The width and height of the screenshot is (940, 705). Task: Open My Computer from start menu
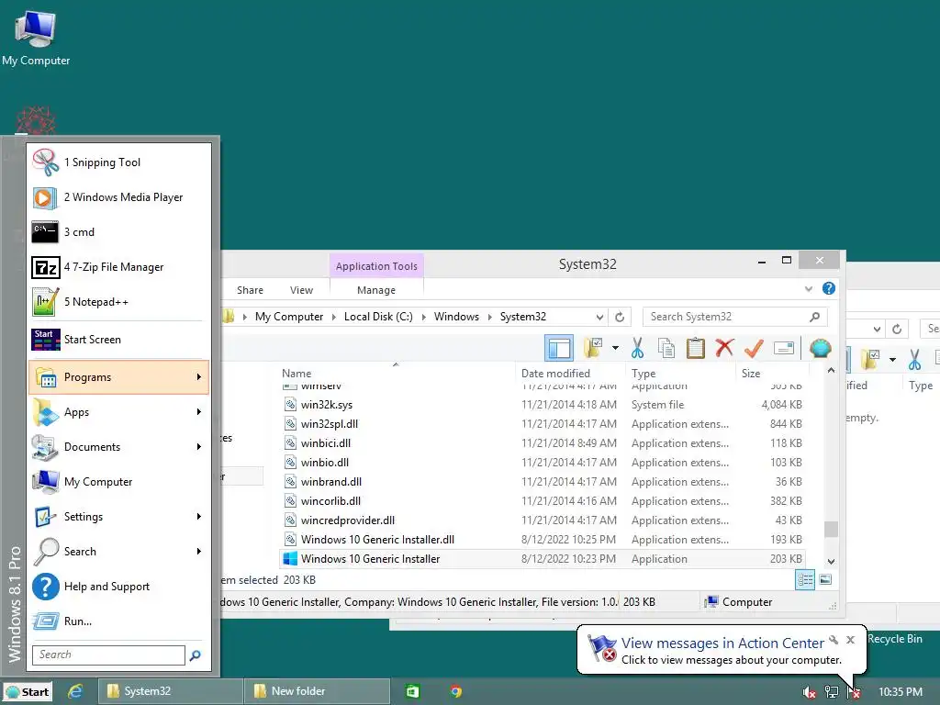(119, 481)
